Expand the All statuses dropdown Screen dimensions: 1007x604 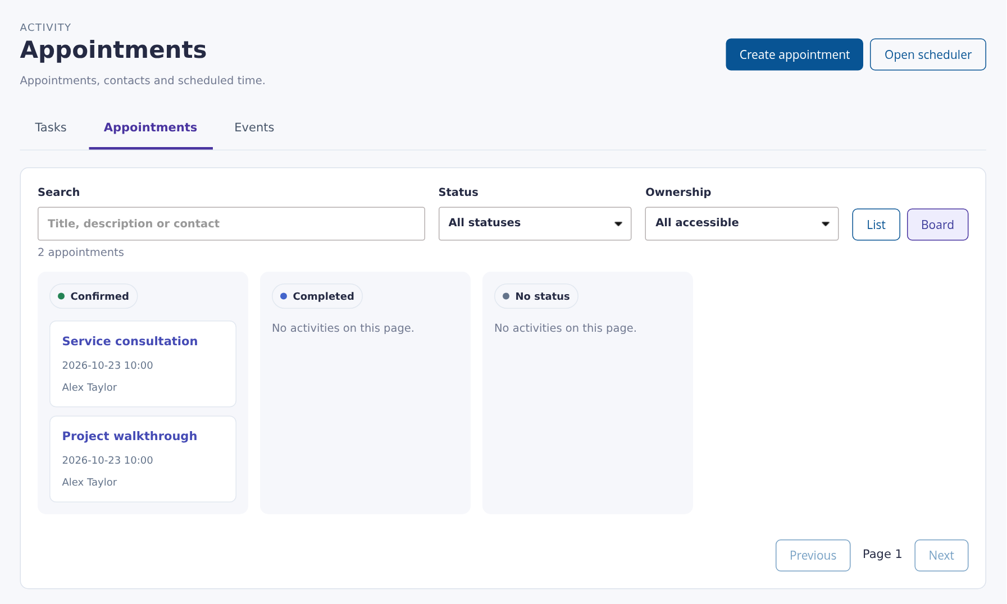(535, 223)
